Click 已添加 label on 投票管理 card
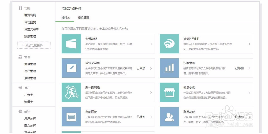Image resolution: width=268 pixels, height=134 pixels. point(239,68)
